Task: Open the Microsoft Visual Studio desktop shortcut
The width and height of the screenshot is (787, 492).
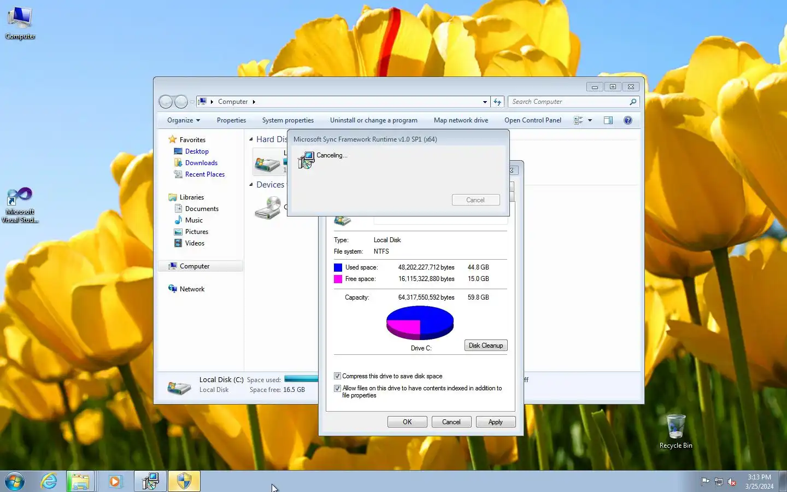Action: click(20, 205)
